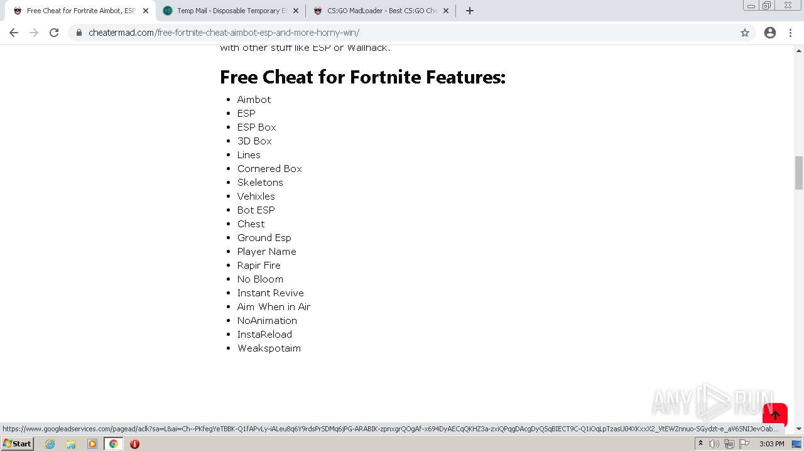Open the media player taskbar icon
The image size is (804, 452).
pyautogui.click(x=92, y=444)
